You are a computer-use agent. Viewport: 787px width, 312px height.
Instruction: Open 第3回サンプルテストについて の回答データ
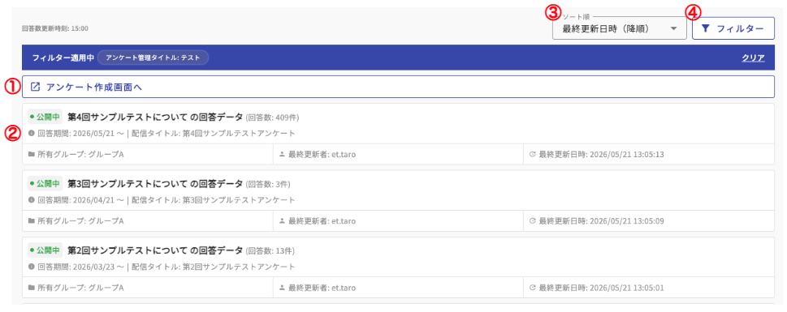tap(155, 184)
